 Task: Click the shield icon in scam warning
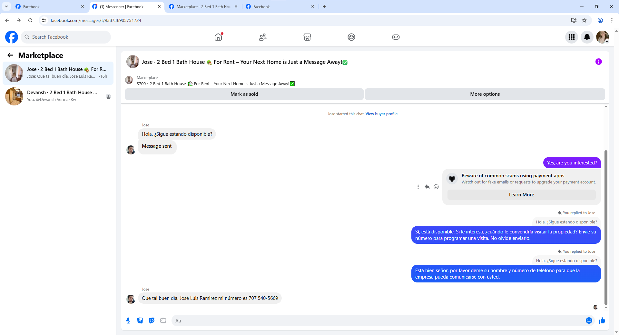coord(452,179)
